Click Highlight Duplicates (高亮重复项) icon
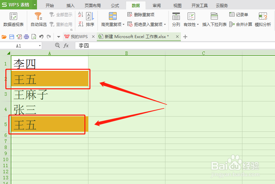Screen dimensions: 275x184 [113, 16]
